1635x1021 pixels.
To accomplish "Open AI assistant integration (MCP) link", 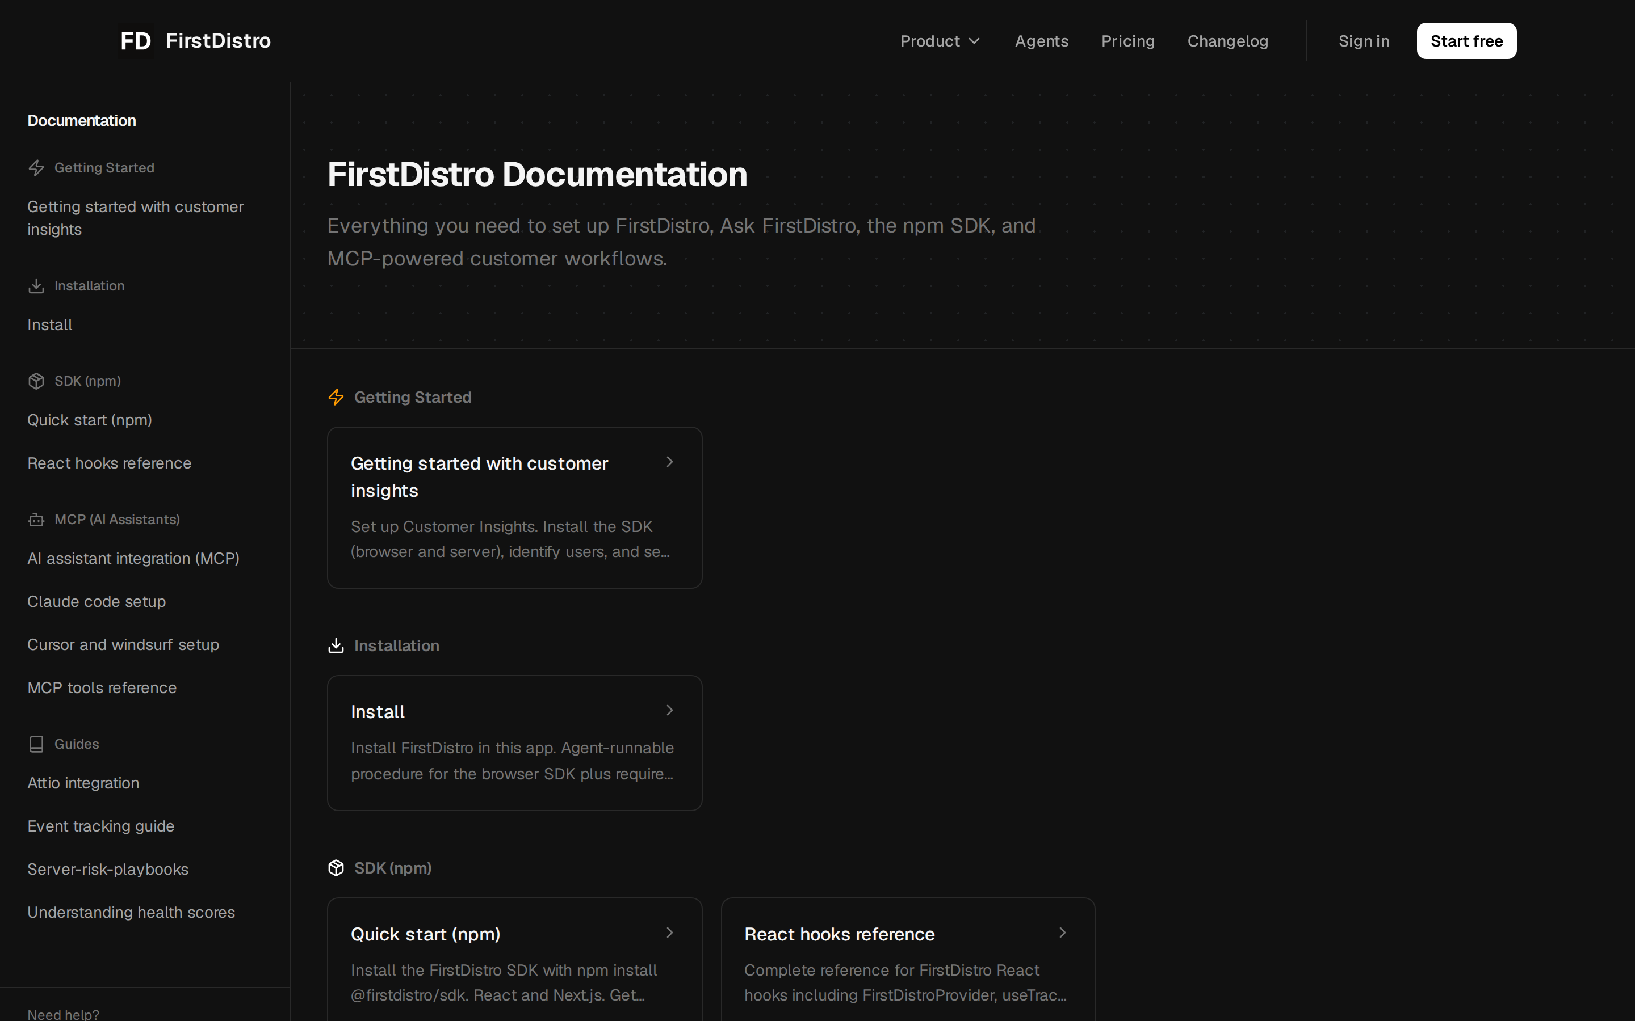I will (x=133, y=559).
